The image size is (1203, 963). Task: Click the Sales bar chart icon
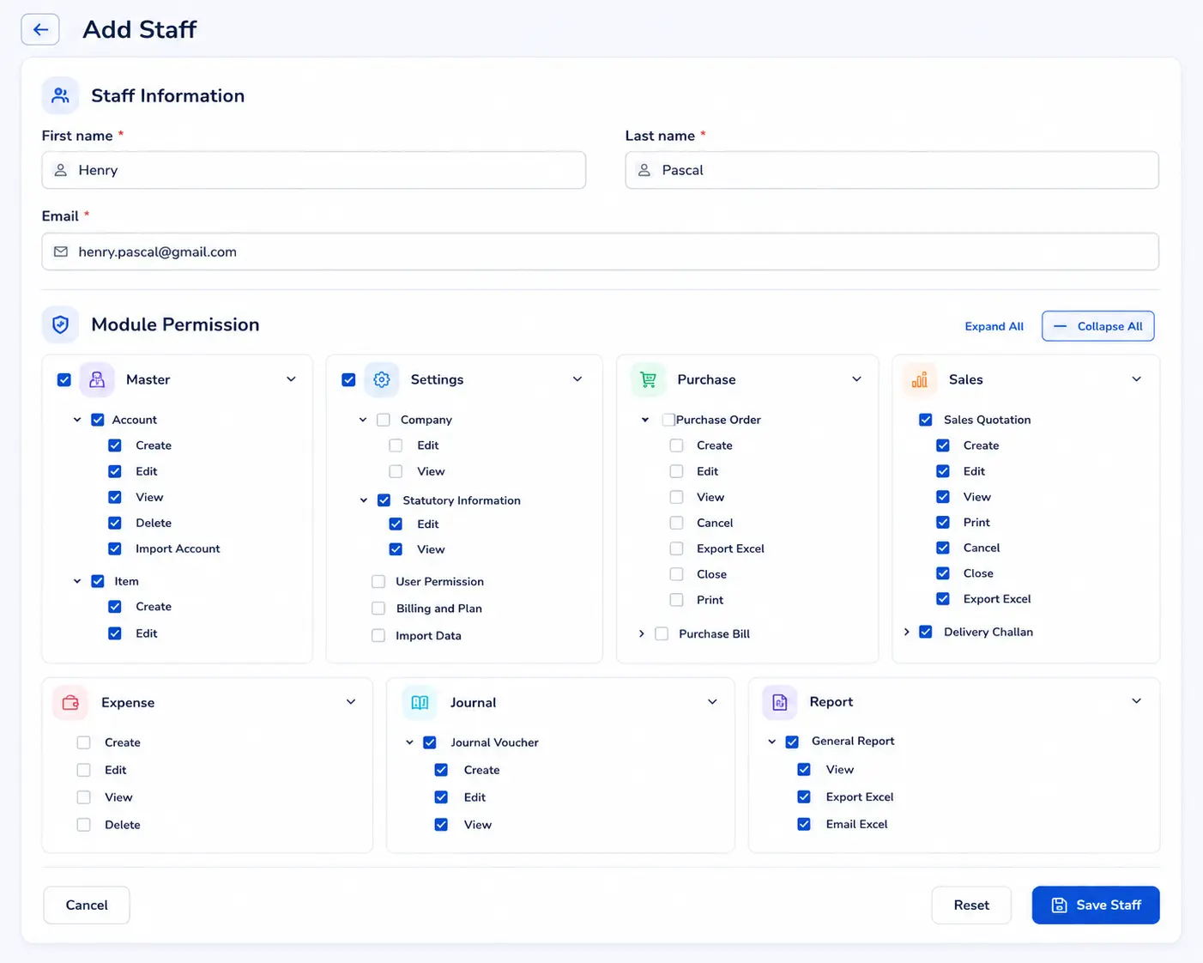920,379
